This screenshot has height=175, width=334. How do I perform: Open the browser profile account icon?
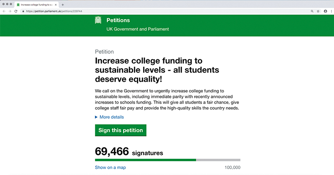point(326,11)
